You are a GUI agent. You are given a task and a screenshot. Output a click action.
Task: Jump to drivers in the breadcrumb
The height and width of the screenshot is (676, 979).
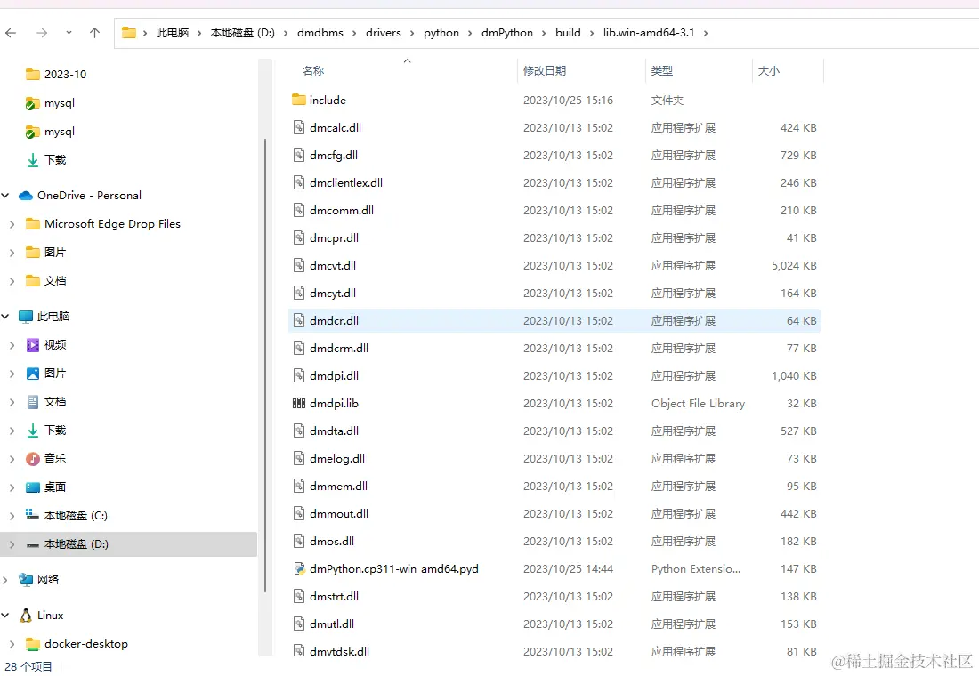tap(384, 33)
